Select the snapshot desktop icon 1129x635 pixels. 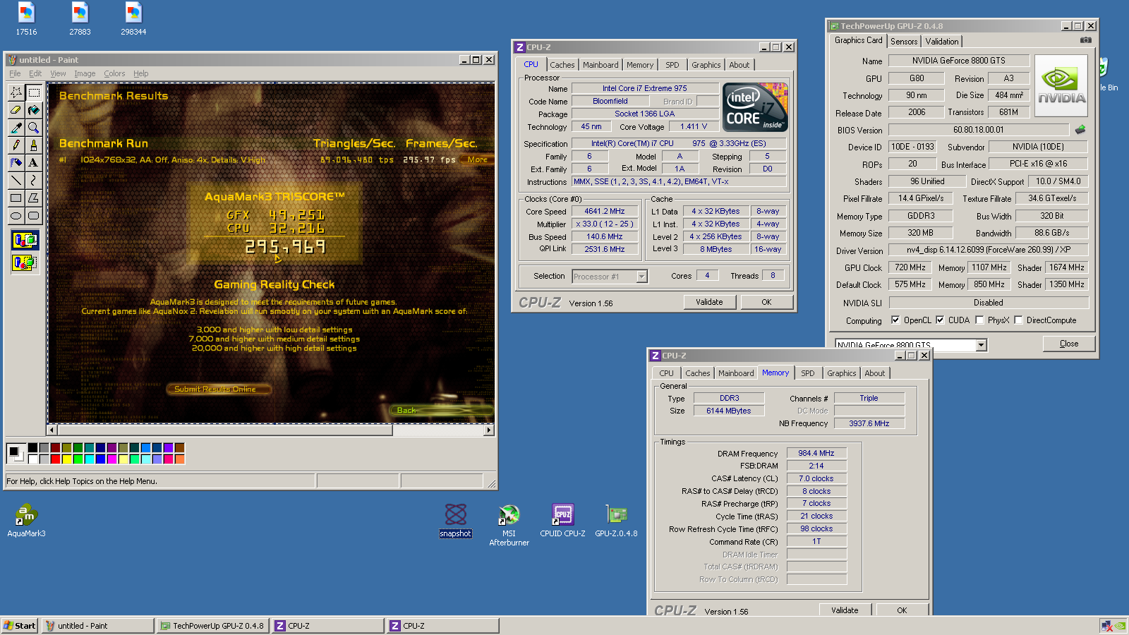[x=455, y=521]
